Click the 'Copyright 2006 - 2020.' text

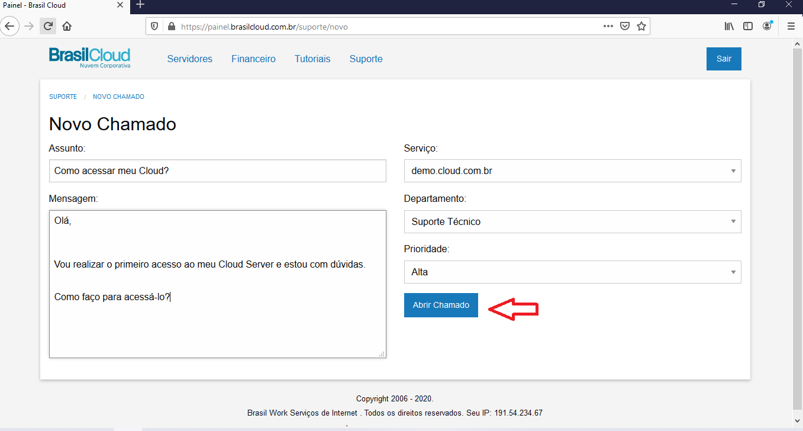(395, 399)
